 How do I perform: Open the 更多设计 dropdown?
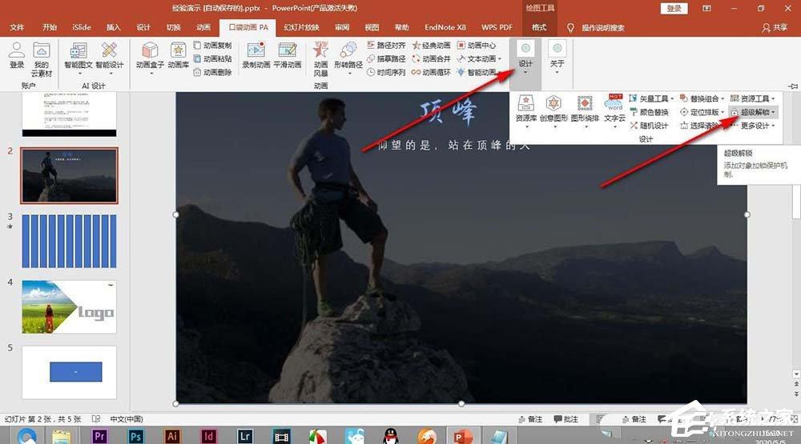point(752,126)
